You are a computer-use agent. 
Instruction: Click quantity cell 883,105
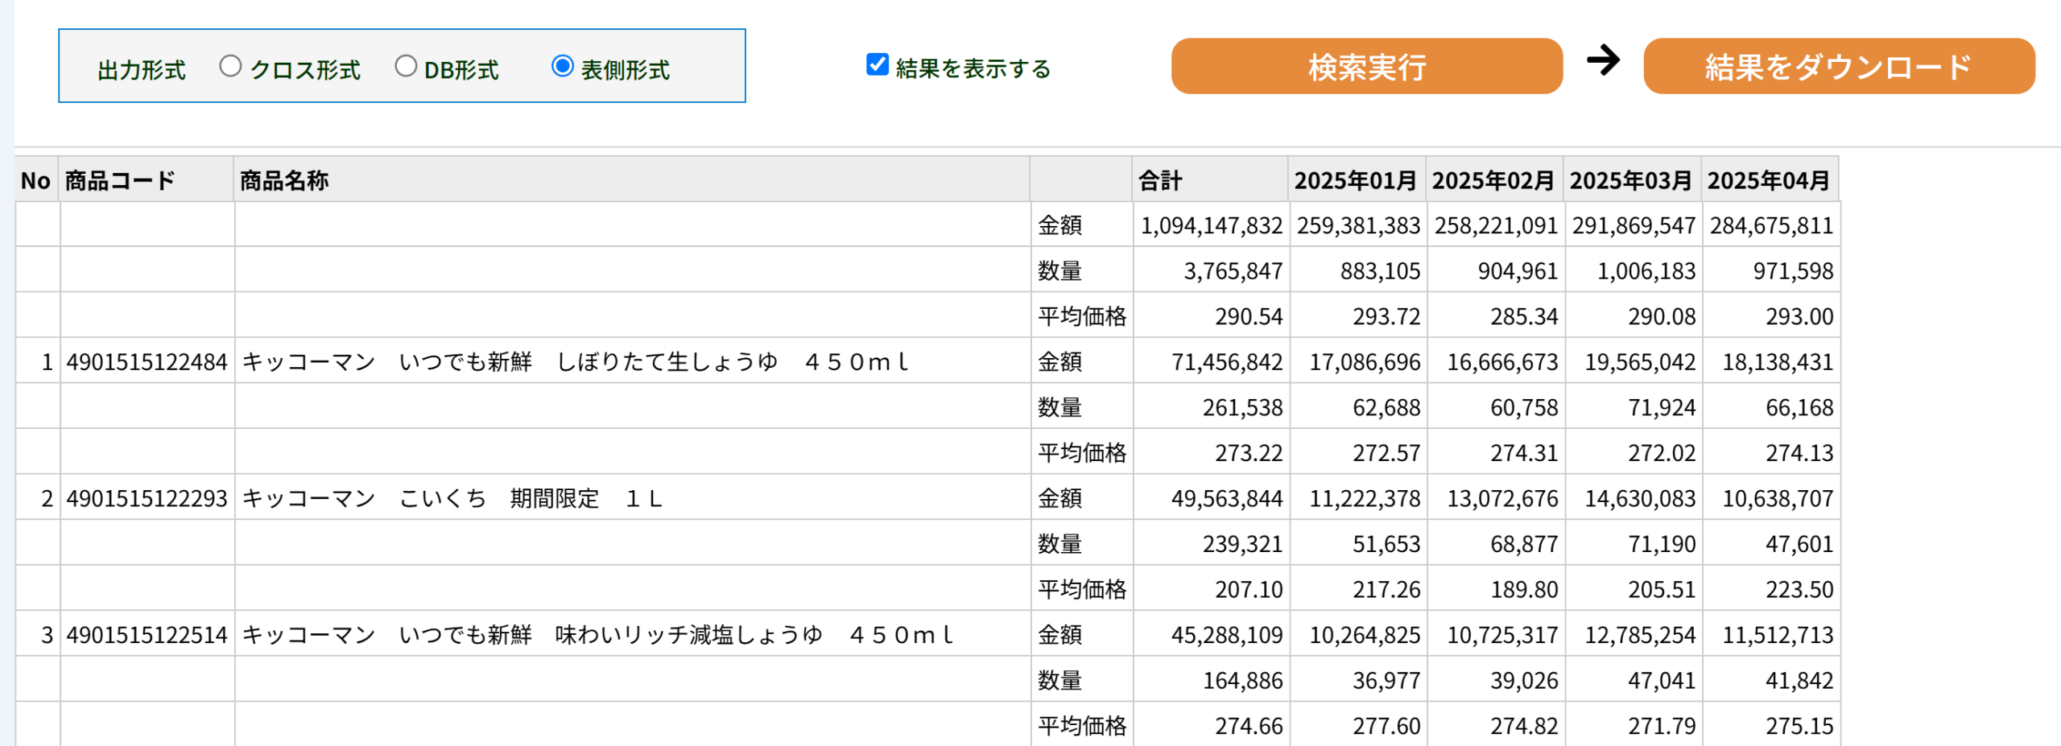point(1357,270)
